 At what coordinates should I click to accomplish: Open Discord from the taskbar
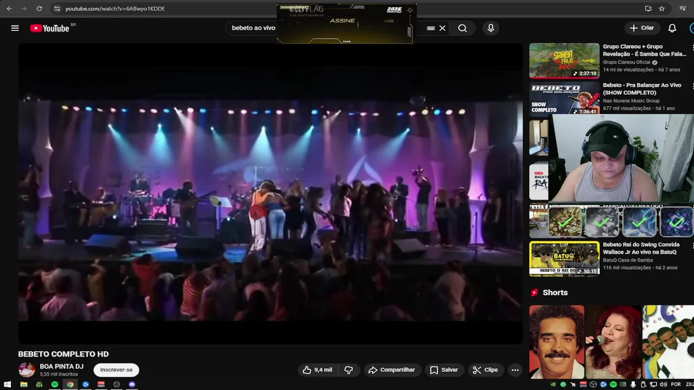(132, 385)
